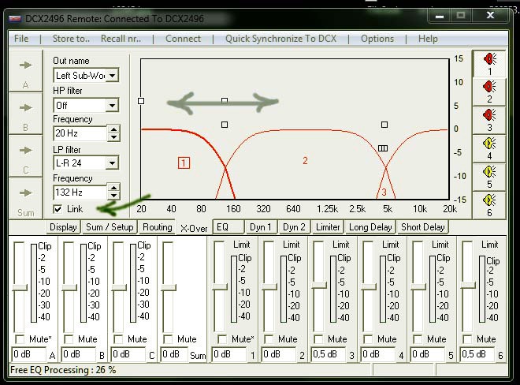This screenshot has width=520, height=385.
Task: Open the File menu
Action: click(x=21, y=39)
